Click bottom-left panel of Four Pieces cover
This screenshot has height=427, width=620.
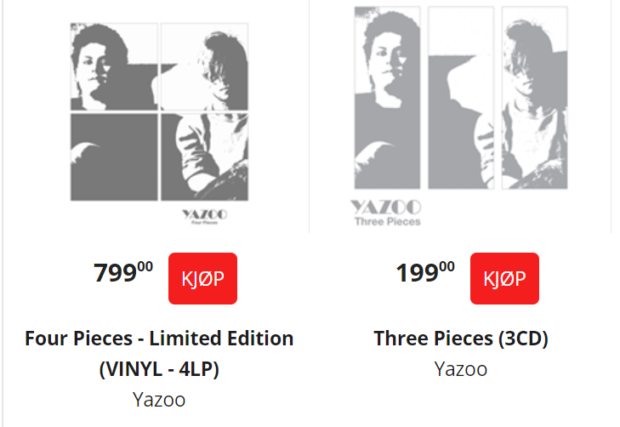[x=114, y=157]
